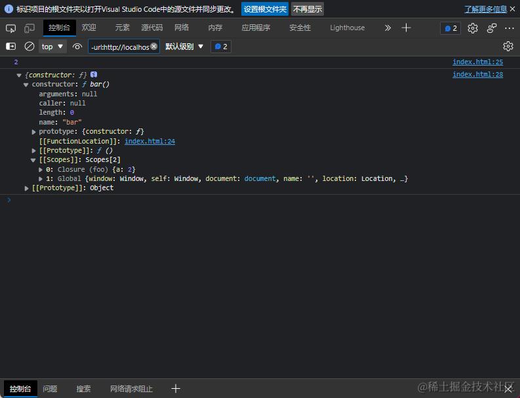Clear the filter text with X icon
Image resolution: width=520 pixels, height=398 pixels.
(x=154, y=47)
